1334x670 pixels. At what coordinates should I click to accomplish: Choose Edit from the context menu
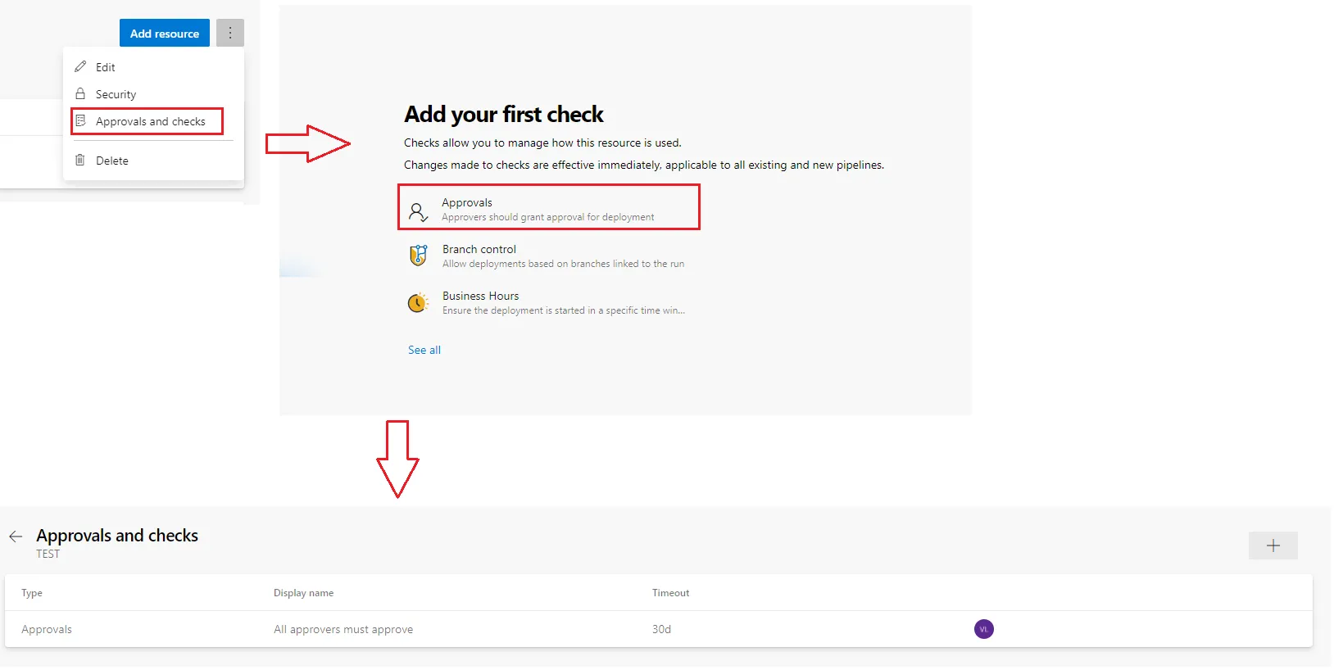[x=106, y=67]
